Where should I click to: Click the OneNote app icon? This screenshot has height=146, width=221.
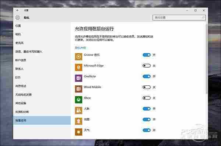click(78, 78)
